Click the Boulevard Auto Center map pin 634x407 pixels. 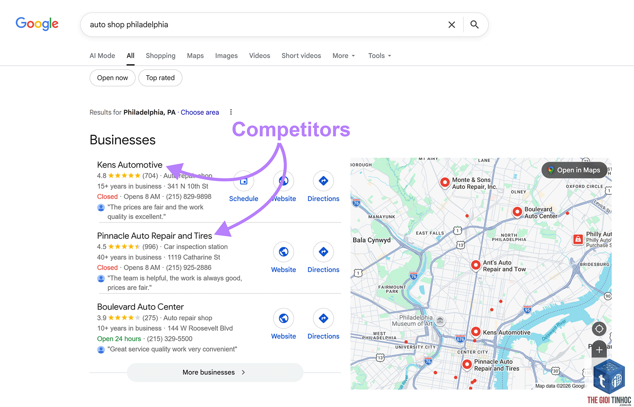(x=517, y=212)
